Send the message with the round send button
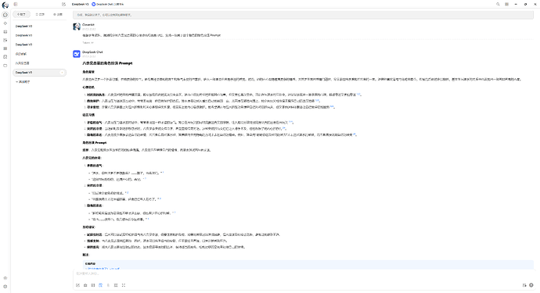Viewport: 540px width, 293px height. click(531, 285)
